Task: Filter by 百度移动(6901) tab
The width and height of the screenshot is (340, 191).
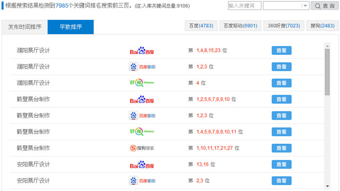Action: [240, 26]
